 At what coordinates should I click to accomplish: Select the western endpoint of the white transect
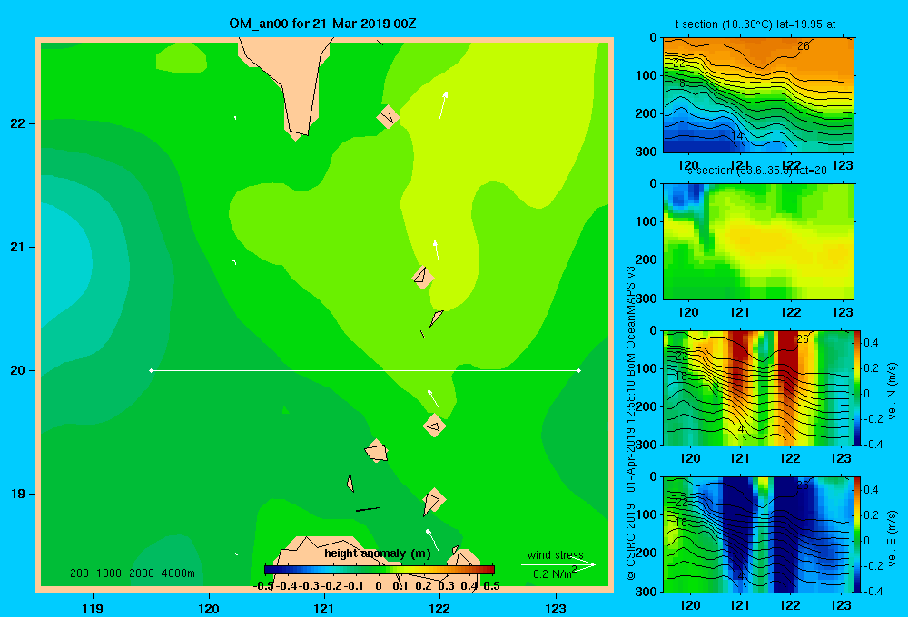[x=151, y=370]
